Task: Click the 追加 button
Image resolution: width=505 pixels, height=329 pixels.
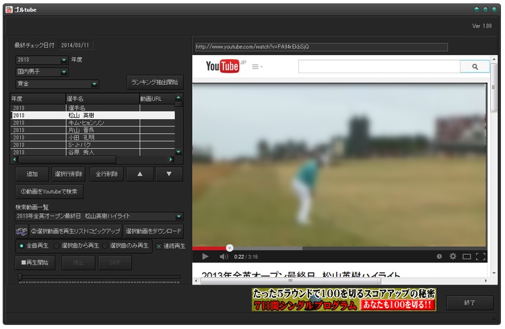Action: pos(32,174)
